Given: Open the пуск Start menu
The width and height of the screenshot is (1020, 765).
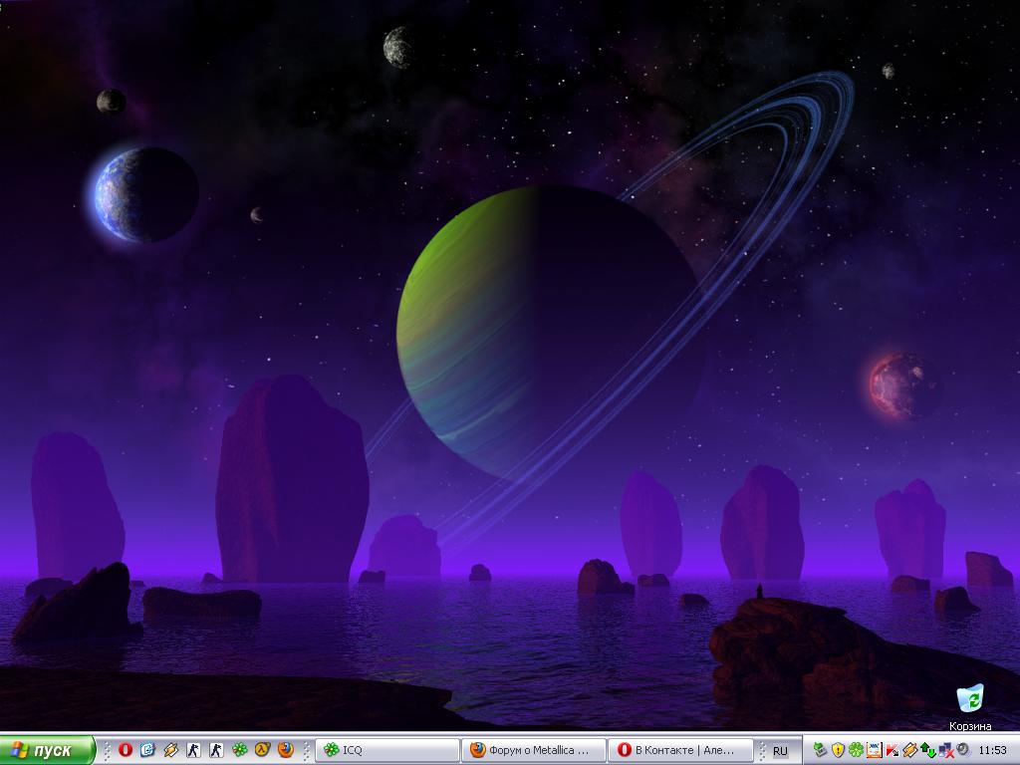Looking at the screenshot, I should (48, 750).
